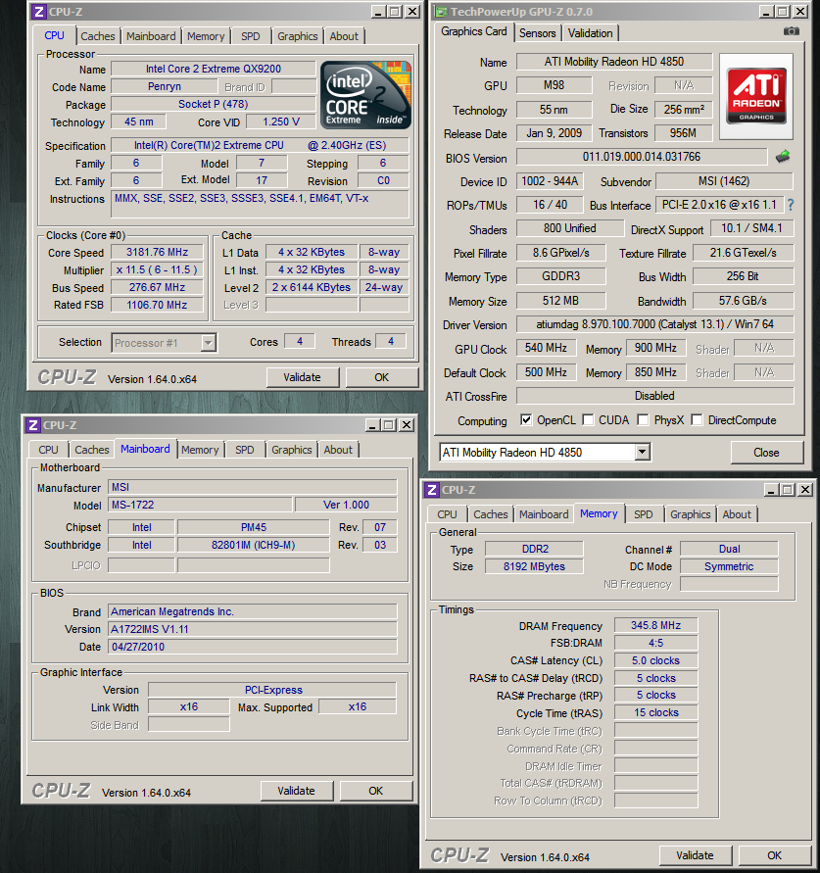Image resolution: width=820 pixels, height=873 pixels.
Task: Click the Southbridge value 82801IM (ICH9-M)
Action: coord(254,545)
